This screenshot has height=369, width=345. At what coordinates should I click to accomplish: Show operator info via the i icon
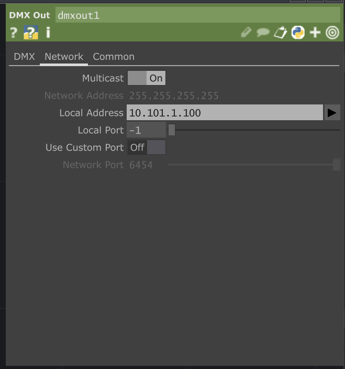point(48,32)
